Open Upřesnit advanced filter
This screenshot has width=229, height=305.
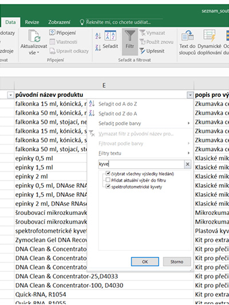pyautogui.click(x=152, y=51)
